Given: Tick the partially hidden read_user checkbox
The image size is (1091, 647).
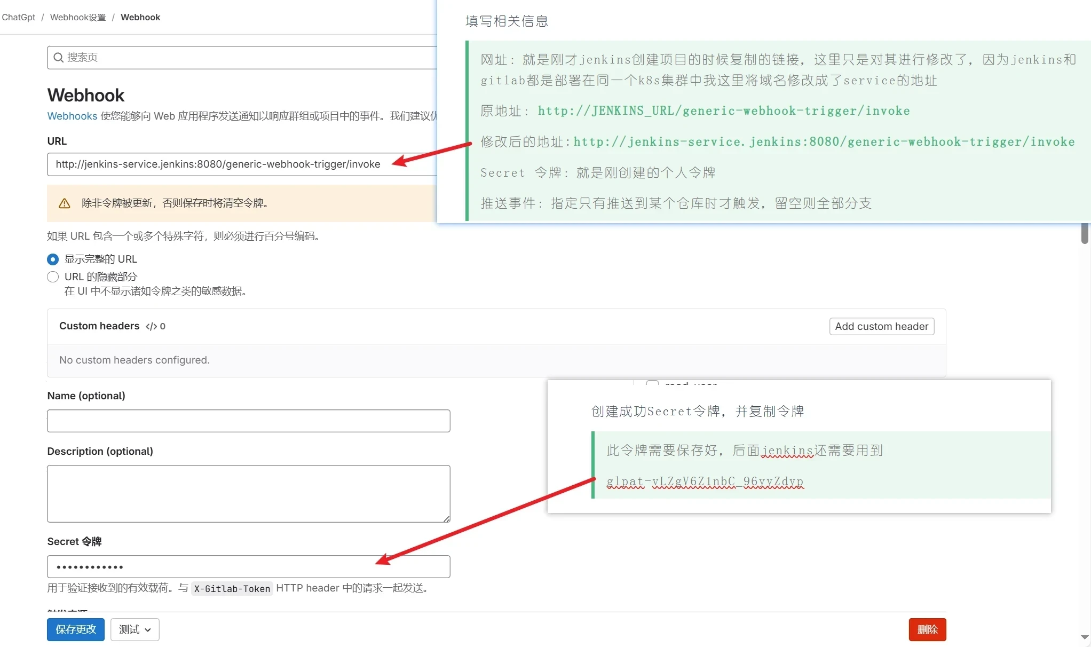Looking at the screenshot, I should [652, 383].
